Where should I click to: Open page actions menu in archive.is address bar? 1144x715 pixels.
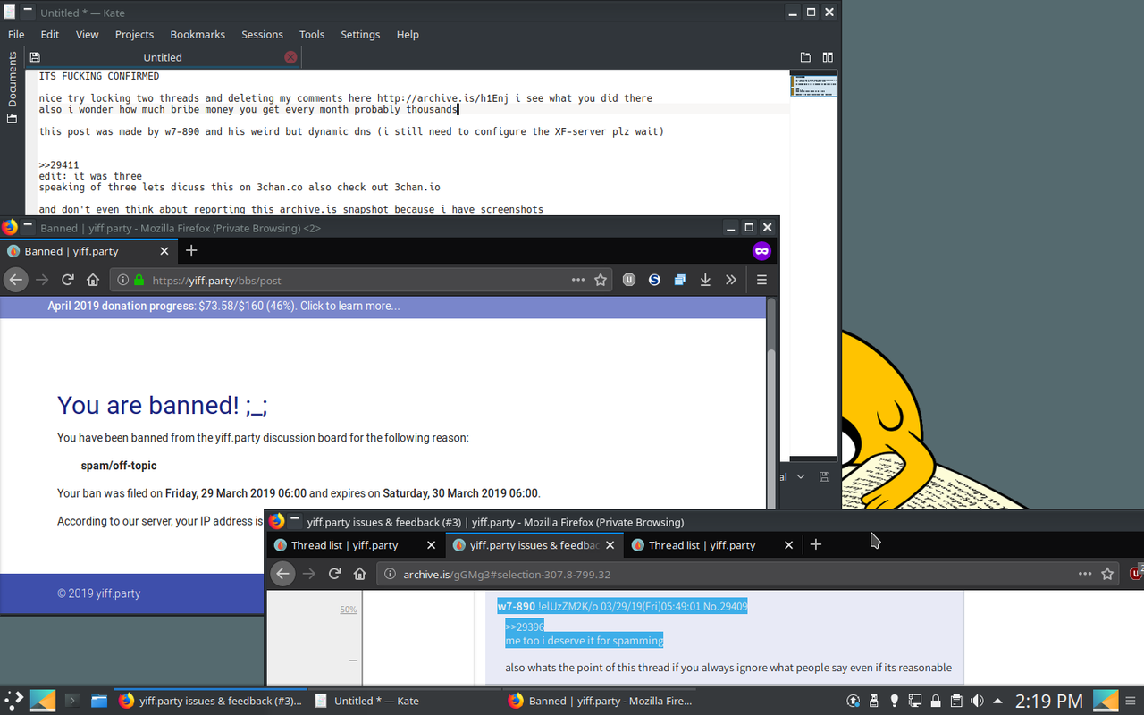click(1085, 574)
